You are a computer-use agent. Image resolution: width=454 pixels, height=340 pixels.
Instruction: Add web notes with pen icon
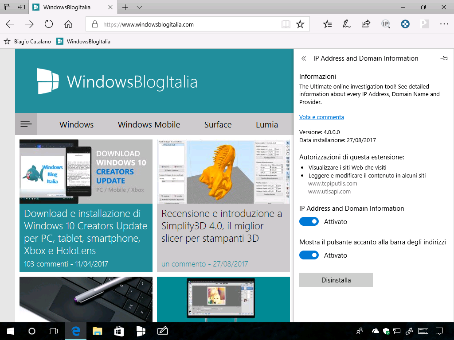(346, 24)
